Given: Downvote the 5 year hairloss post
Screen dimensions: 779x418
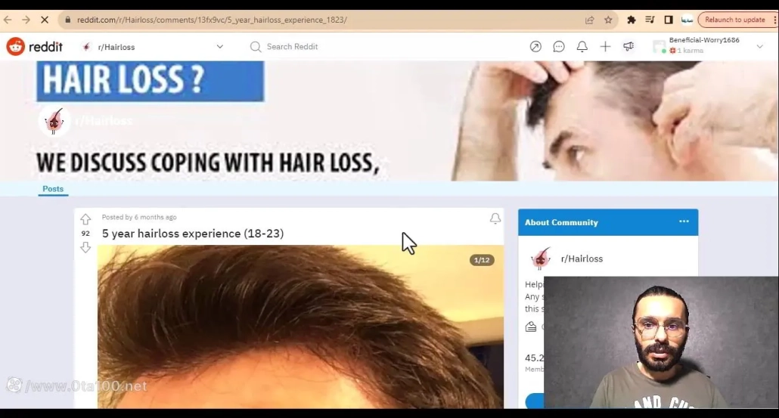Looking at the screenshot, I should click(85, 248).
